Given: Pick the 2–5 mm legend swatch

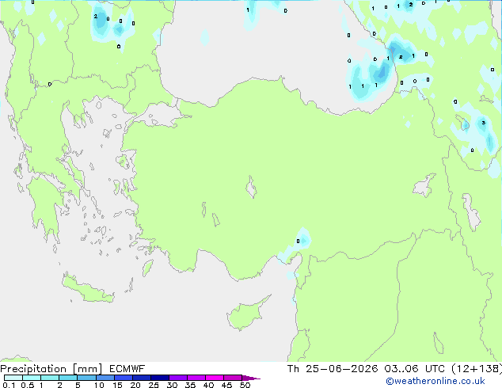Looking at the screenshot, I should (68, 378).
